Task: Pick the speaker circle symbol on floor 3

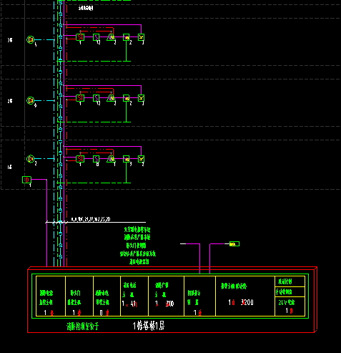Action: coord(31,39)
